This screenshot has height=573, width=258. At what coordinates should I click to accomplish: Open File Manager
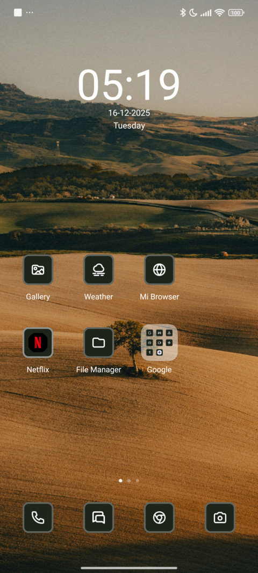(99, 343)
